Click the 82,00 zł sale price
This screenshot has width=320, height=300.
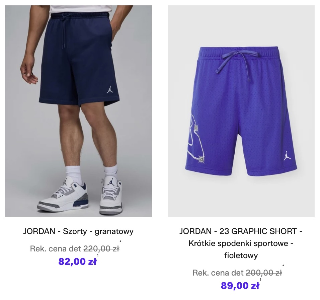77,261
